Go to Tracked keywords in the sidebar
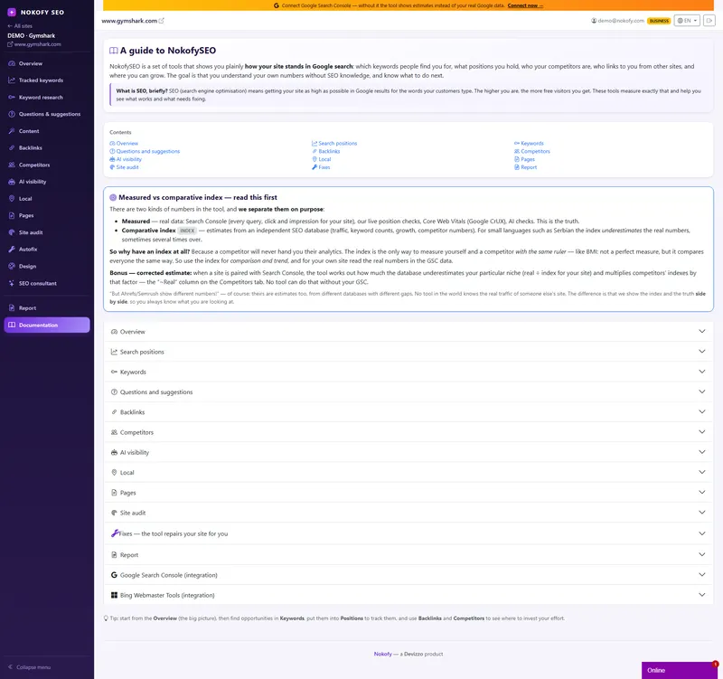 point(47,80)
